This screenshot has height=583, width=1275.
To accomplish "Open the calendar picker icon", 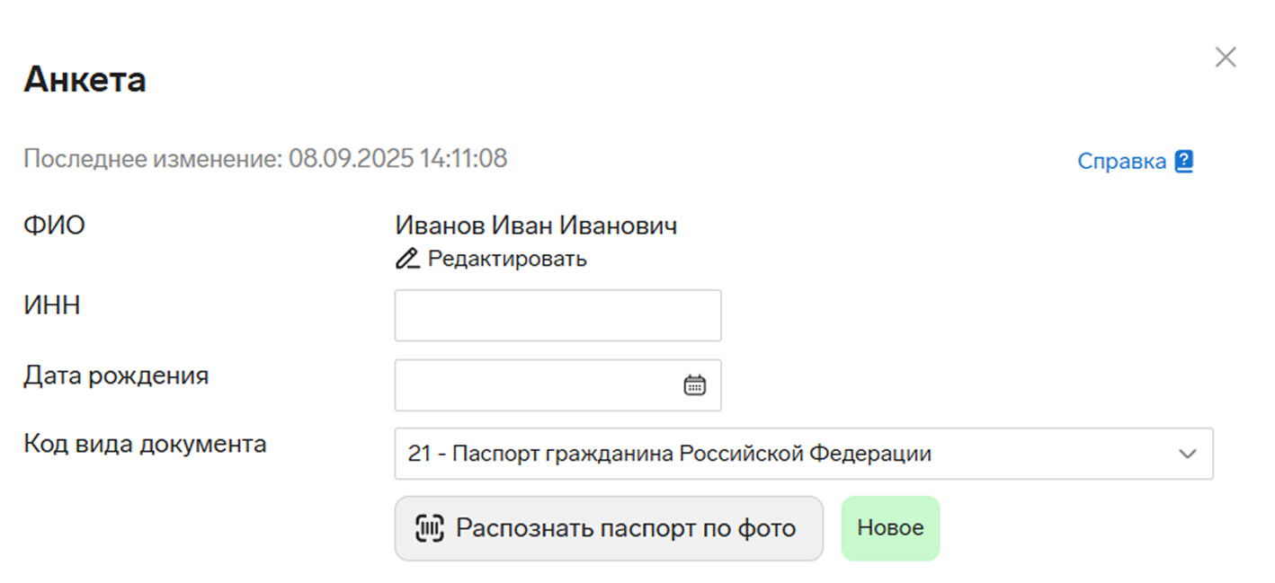I will tap(694, 385).
